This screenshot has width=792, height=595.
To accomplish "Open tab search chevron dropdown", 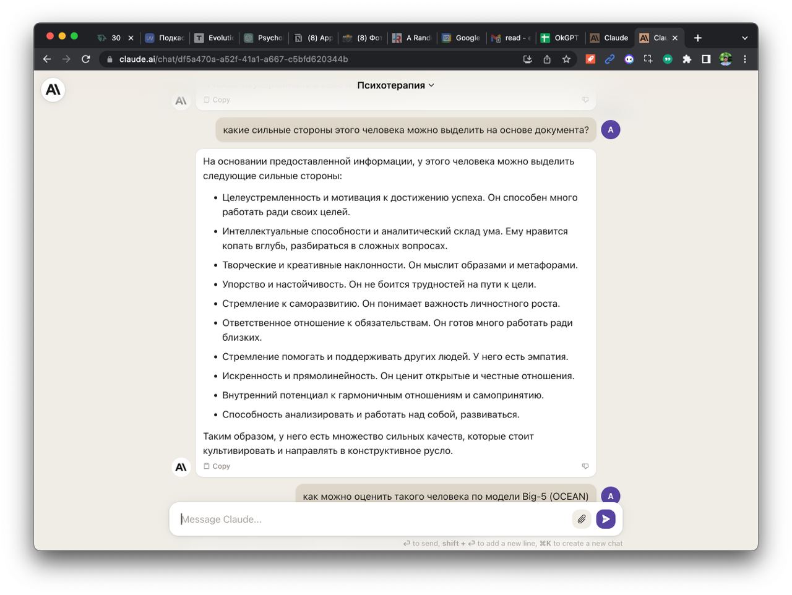I will click(745, 38).
